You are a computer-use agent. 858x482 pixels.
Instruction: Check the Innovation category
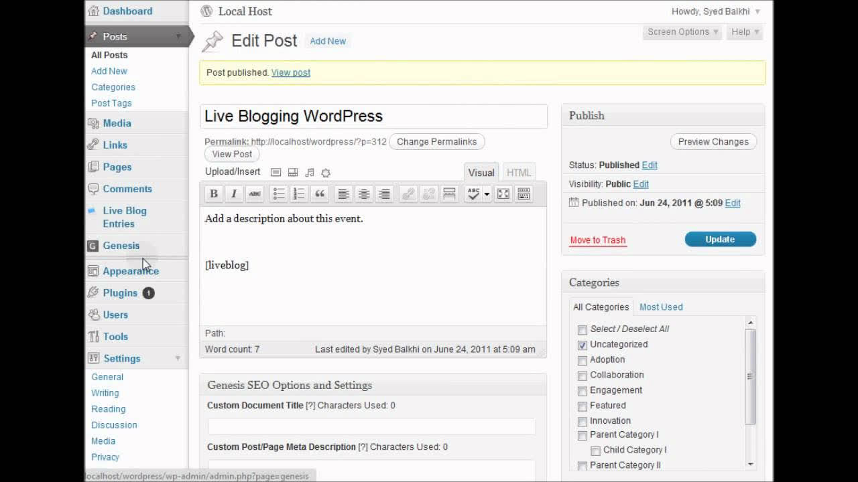[583, 422]
